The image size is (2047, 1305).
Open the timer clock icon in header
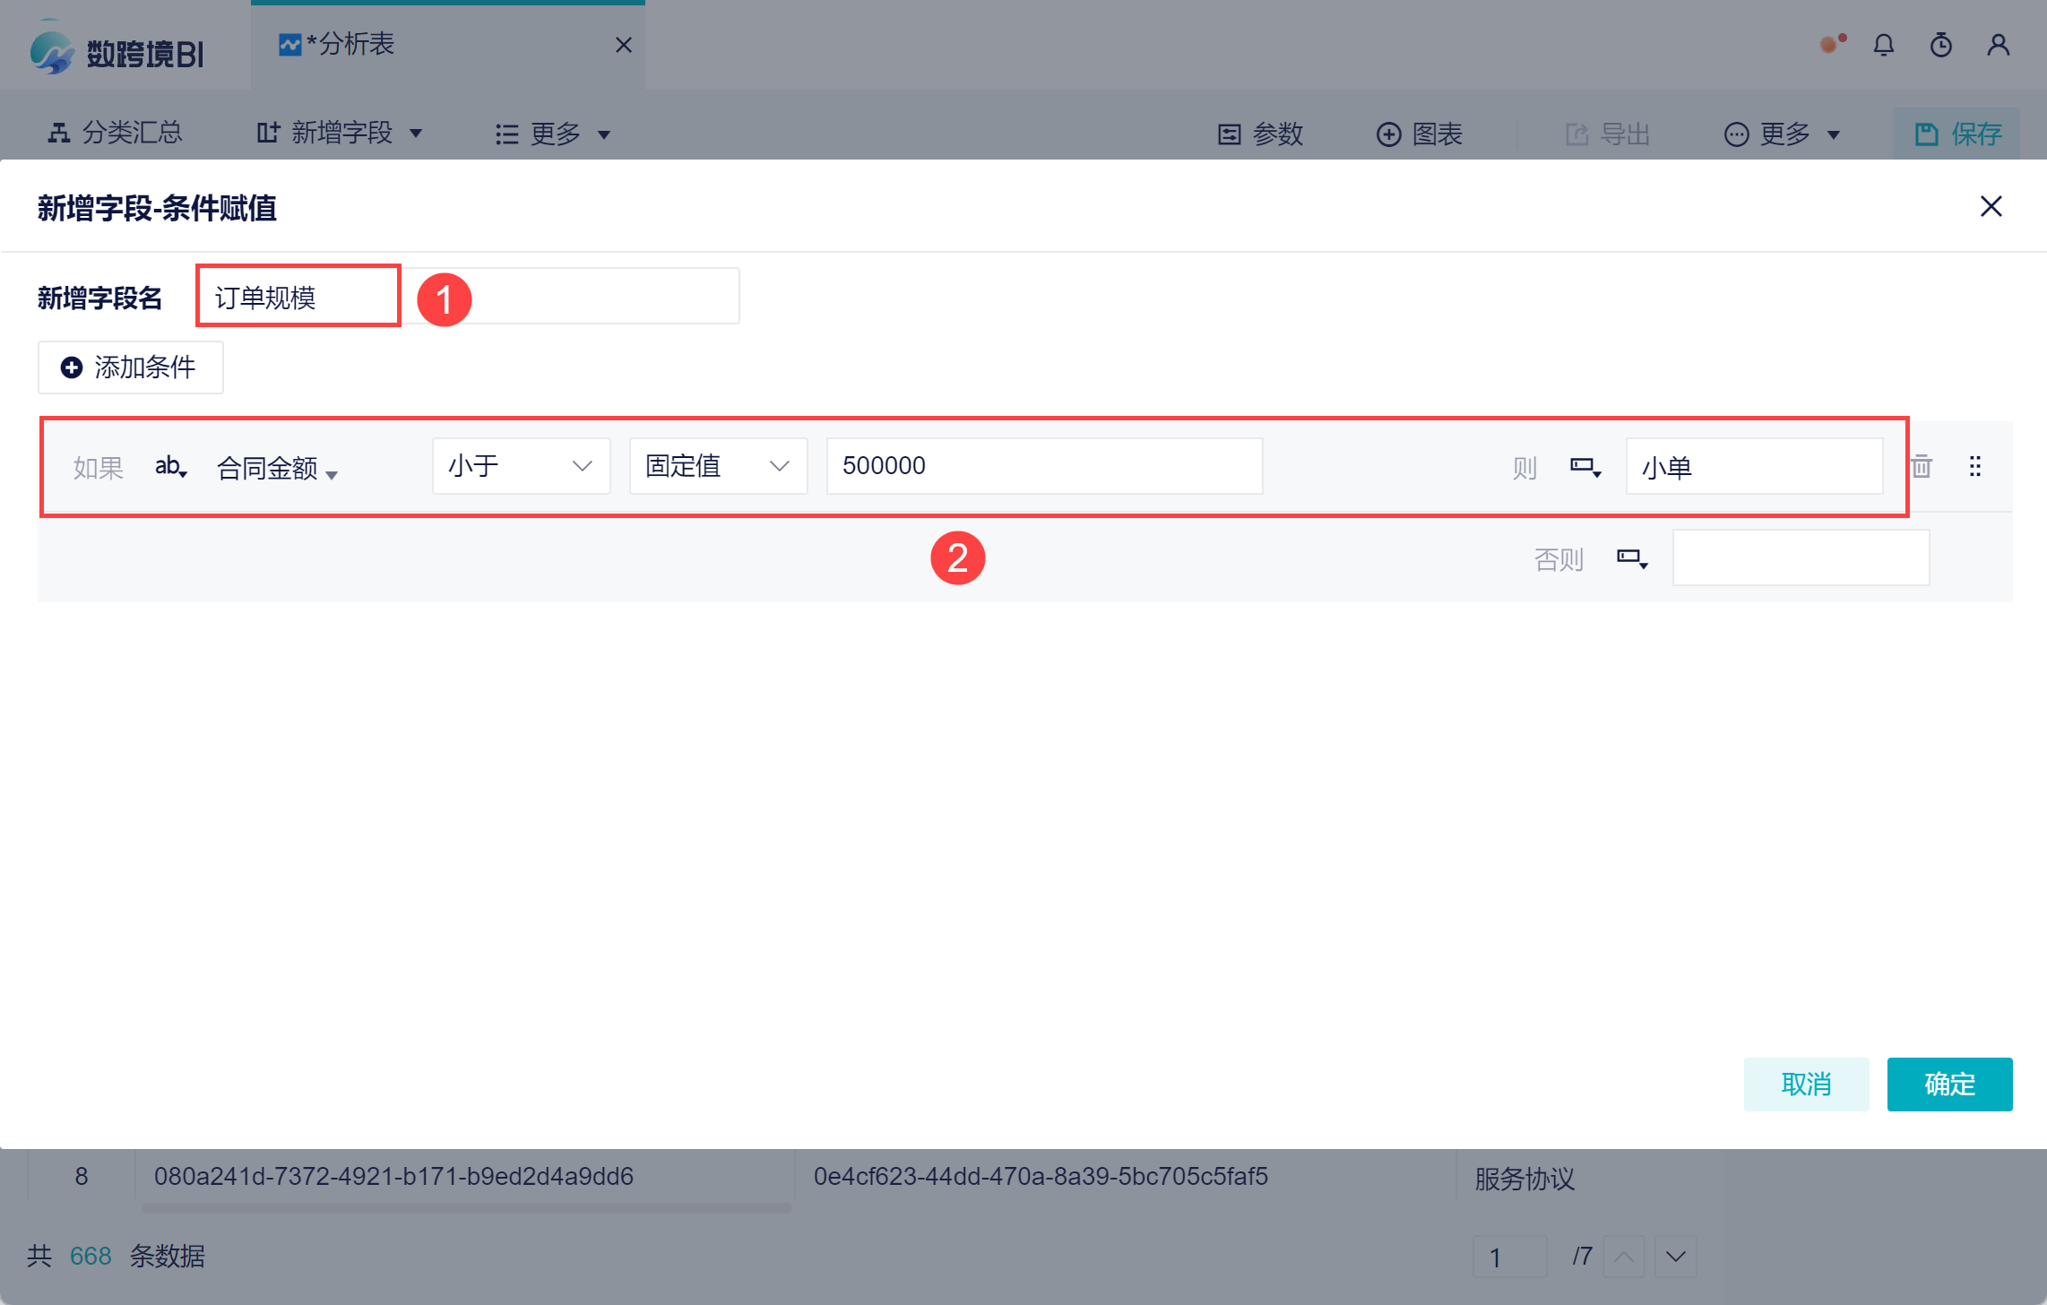coord(1941,45)
